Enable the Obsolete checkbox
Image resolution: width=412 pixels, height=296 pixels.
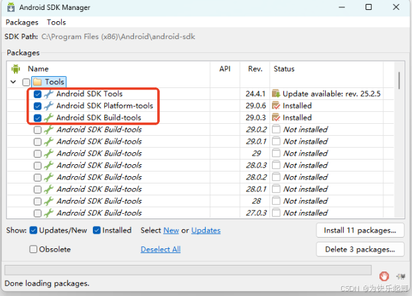[x=33, y=249]
